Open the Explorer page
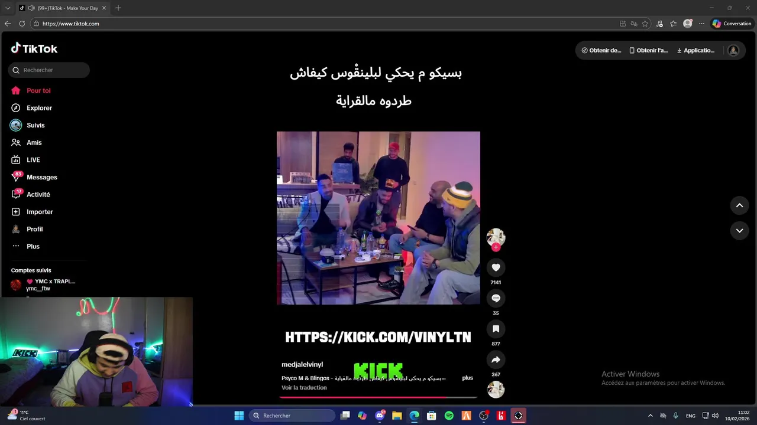This screenshot has width=757, height=425. click(31, 108)
